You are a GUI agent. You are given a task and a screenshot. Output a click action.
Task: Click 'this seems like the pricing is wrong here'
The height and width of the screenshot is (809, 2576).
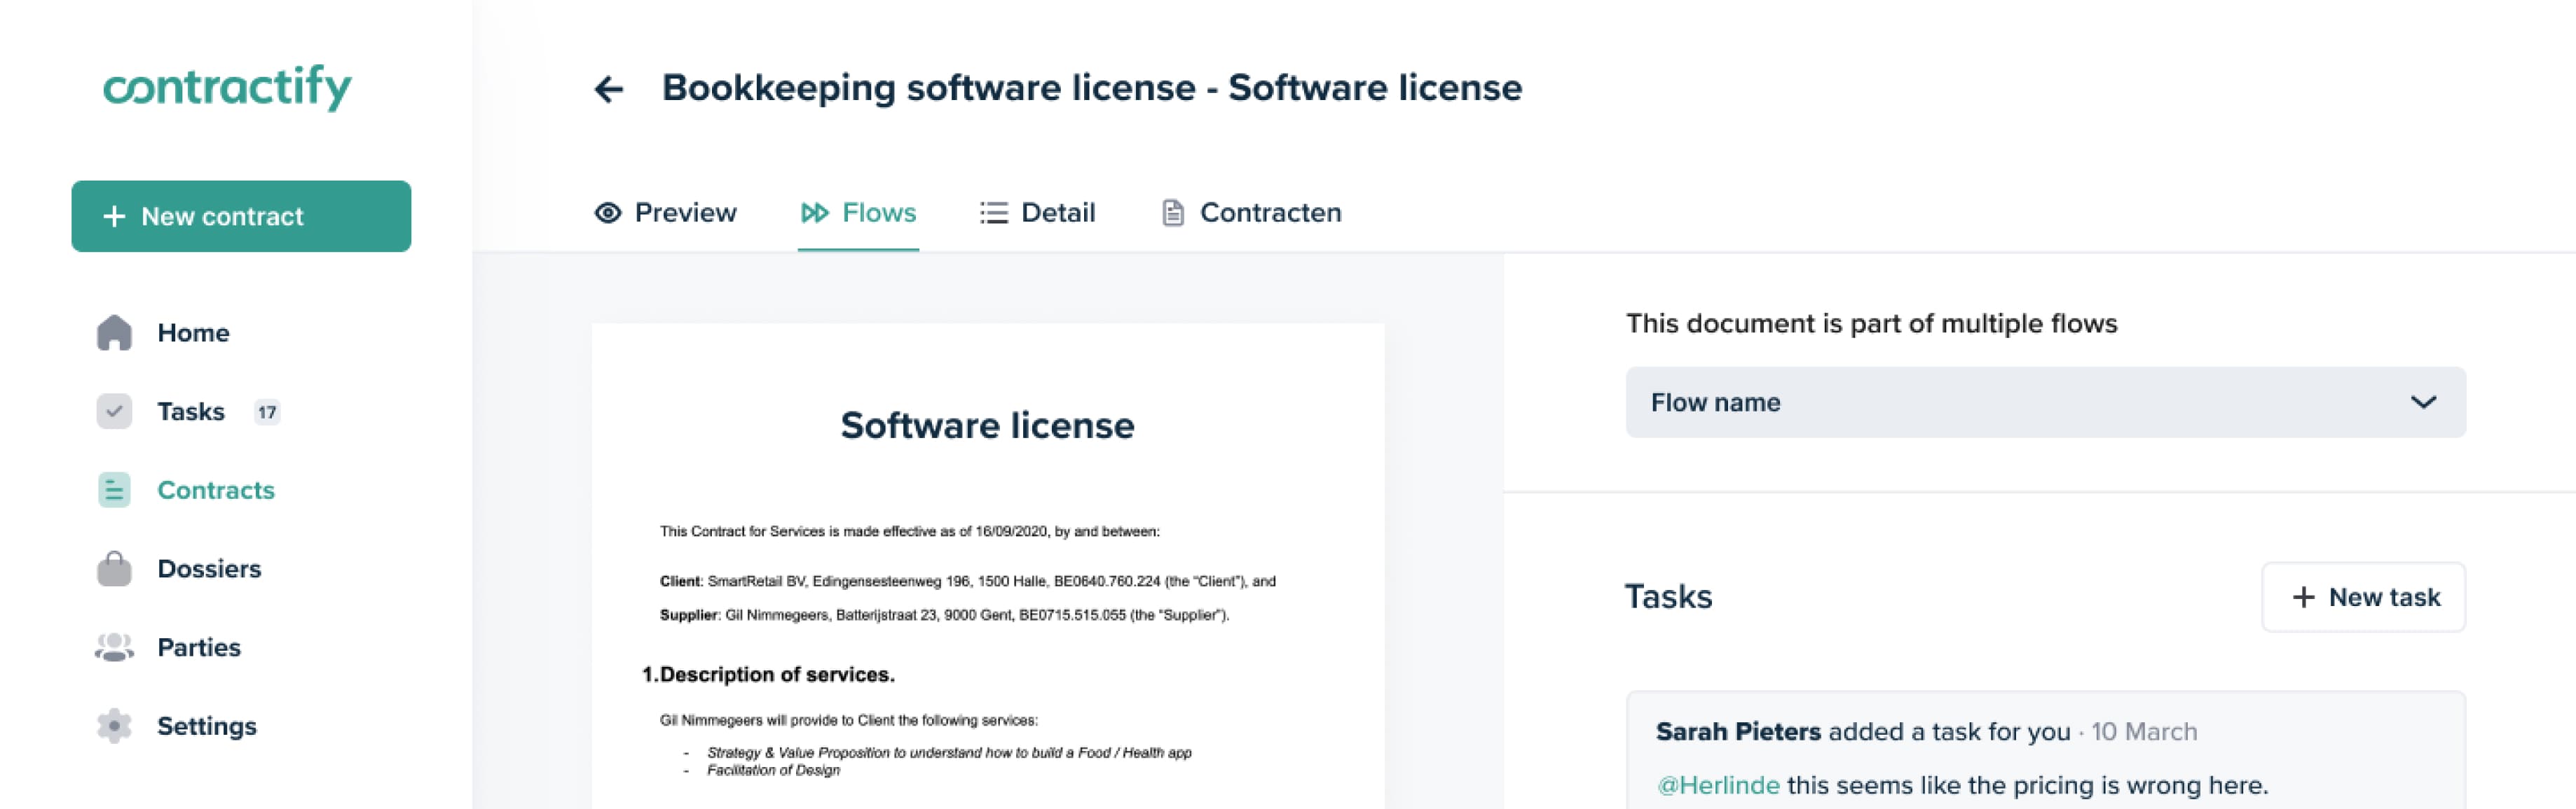point(2027,785)
